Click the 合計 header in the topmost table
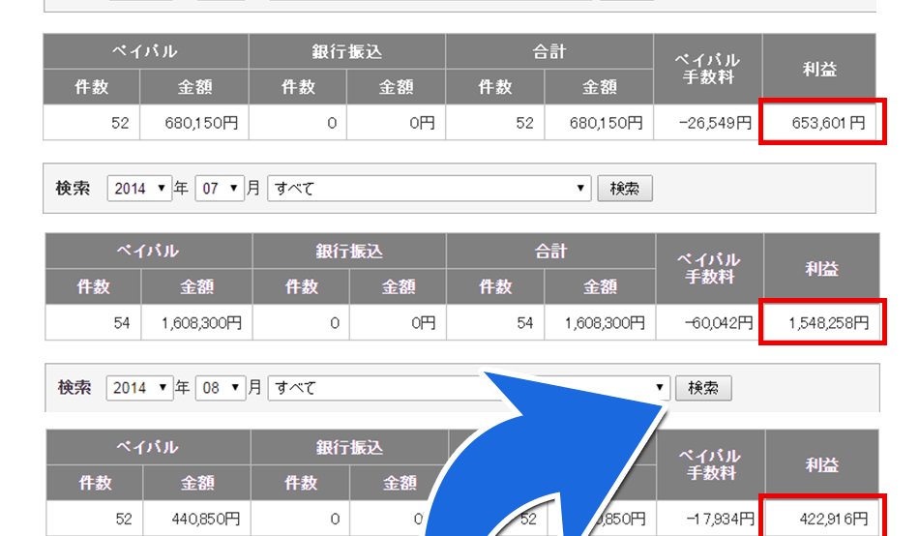The width and height of the screenshot is (919, 536). click(548, 51)
